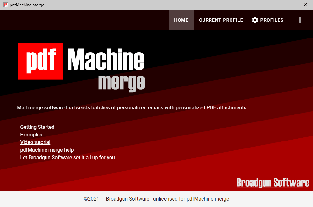
Task: Click Let Broadgun Software set it all up
Action: coord(68,157)
